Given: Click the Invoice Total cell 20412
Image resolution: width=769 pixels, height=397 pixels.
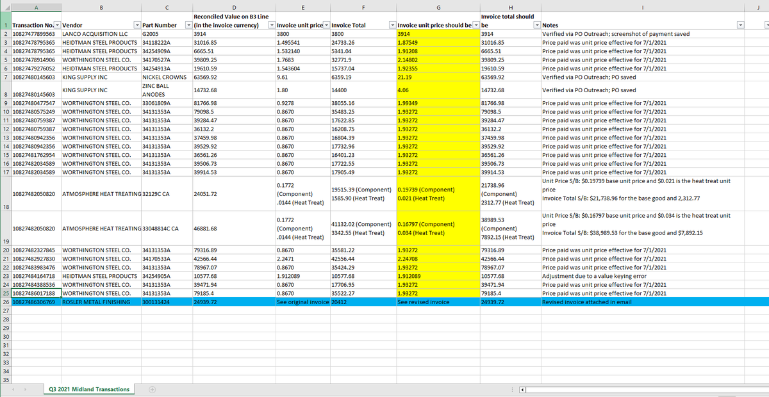Looking at the screenshot, I should click(363, 301).
